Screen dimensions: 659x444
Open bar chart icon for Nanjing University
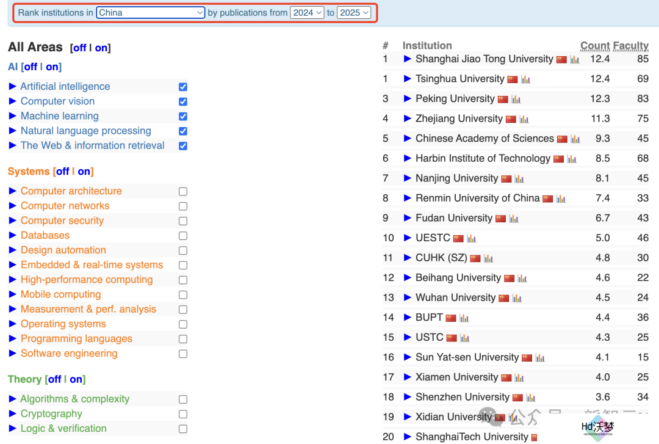519,179
